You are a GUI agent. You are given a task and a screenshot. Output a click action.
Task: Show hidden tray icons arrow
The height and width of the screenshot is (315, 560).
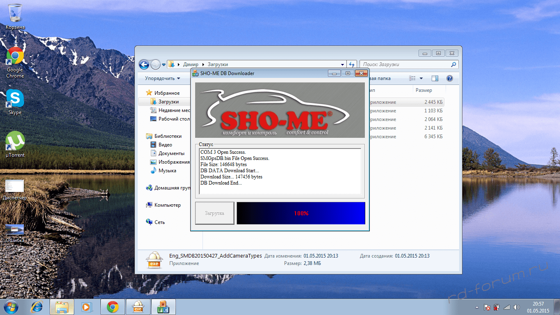[477, 307]
